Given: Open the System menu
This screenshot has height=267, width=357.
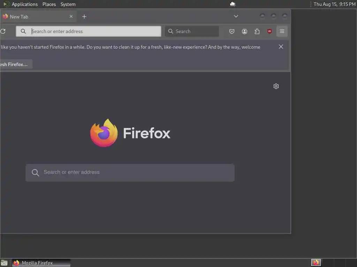Looking at the screenshot, I should (x=68, y=4).
